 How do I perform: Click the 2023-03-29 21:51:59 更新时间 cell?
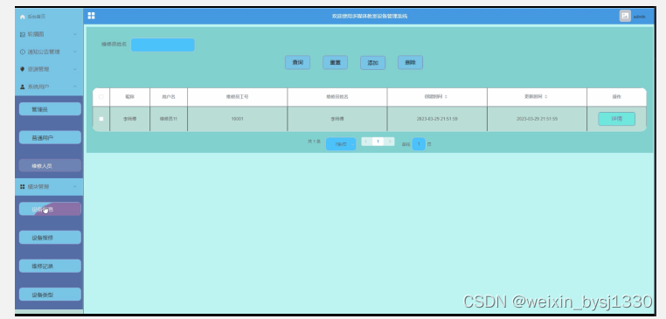coord(538,119)
